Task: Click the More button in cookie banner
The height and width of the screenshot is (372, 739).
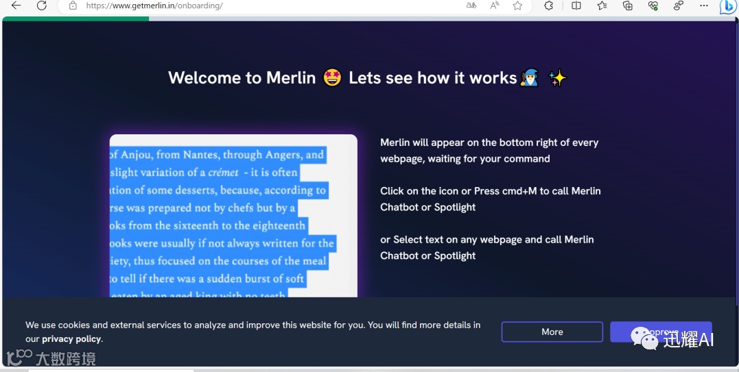Action: click(x=552, y=332)
